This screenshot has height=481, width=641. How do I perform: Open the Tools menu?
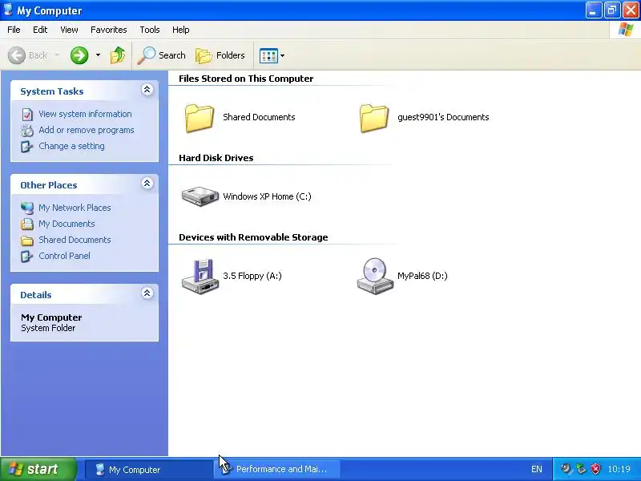150,30
